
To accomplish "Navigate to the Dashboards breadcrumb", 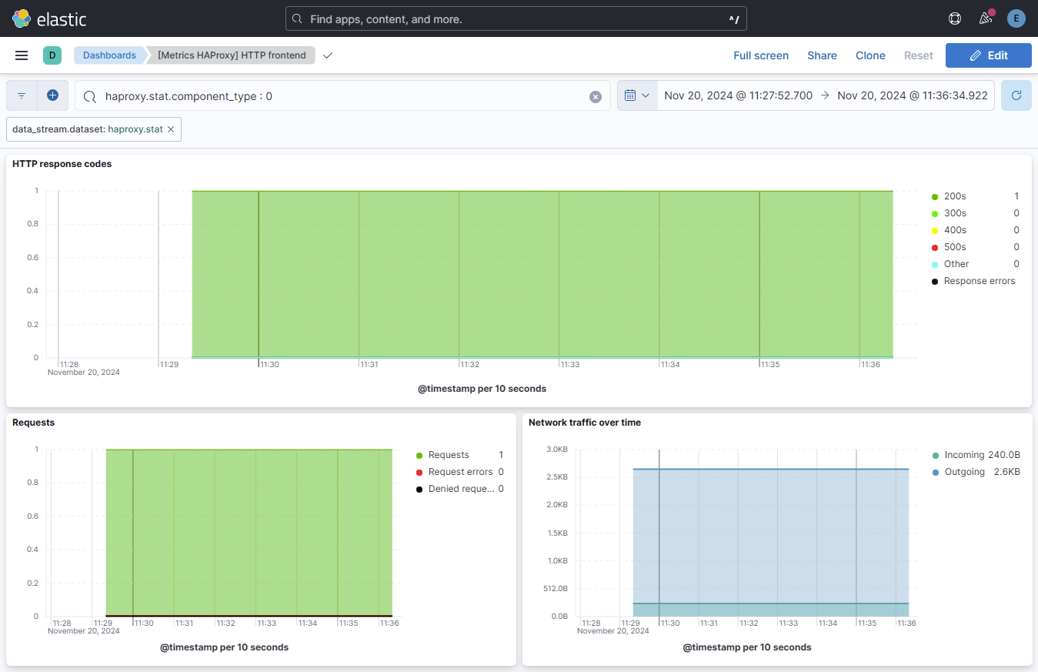I will tap(109, 55).
